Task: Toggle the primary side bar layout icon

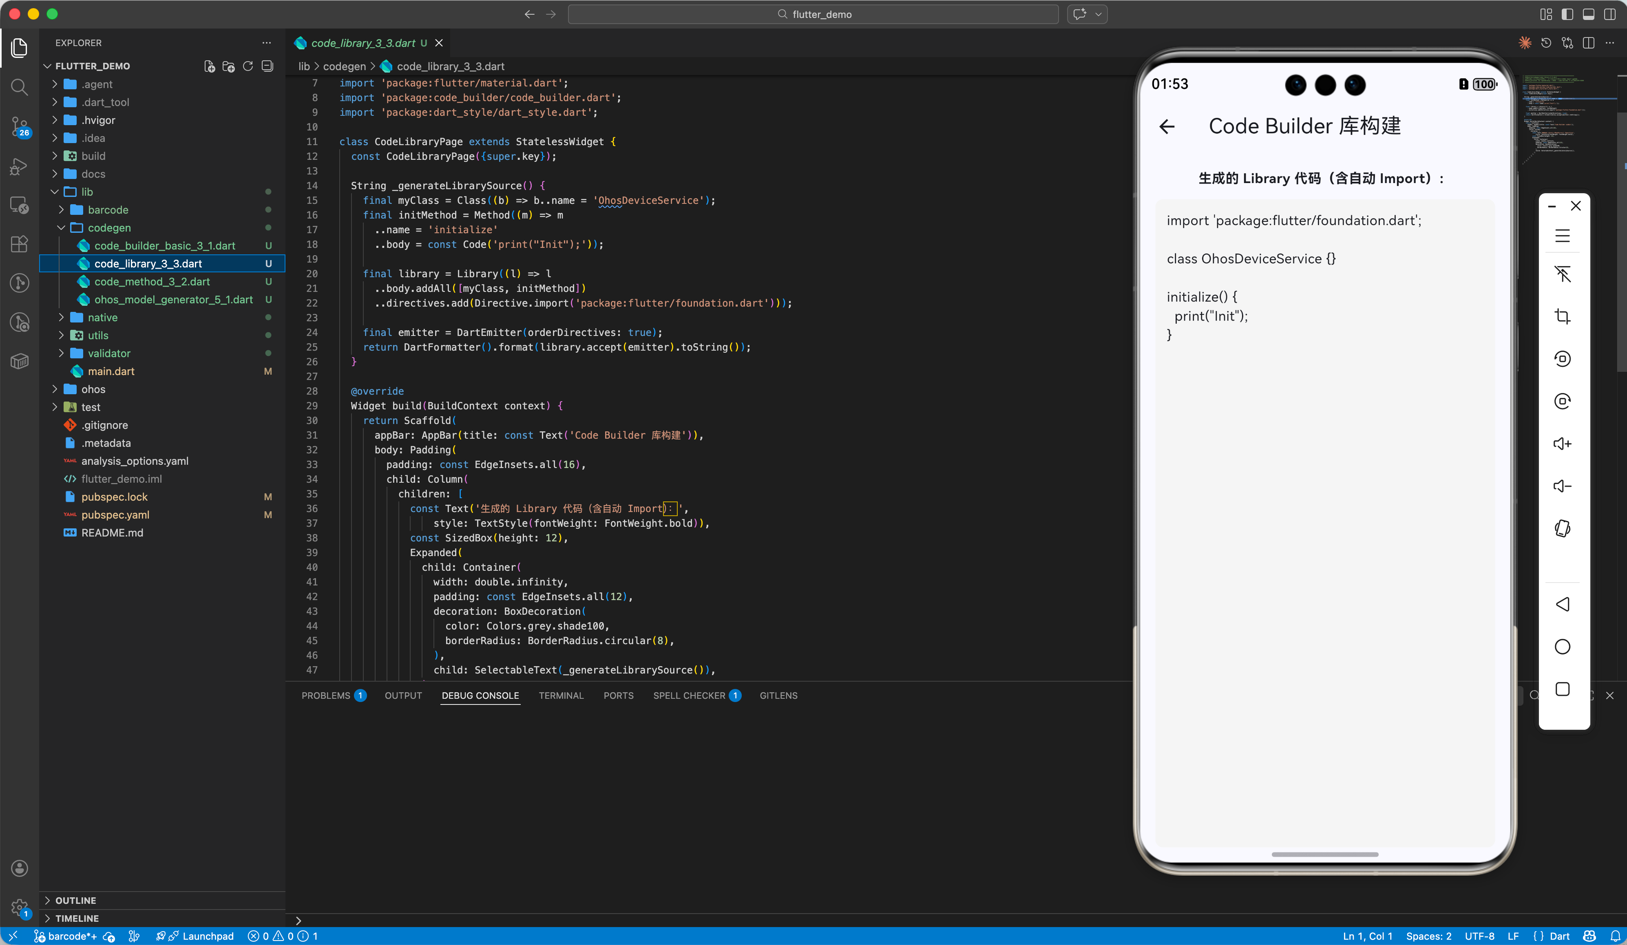Action: pyautogui.click(x=1567, y=14)
